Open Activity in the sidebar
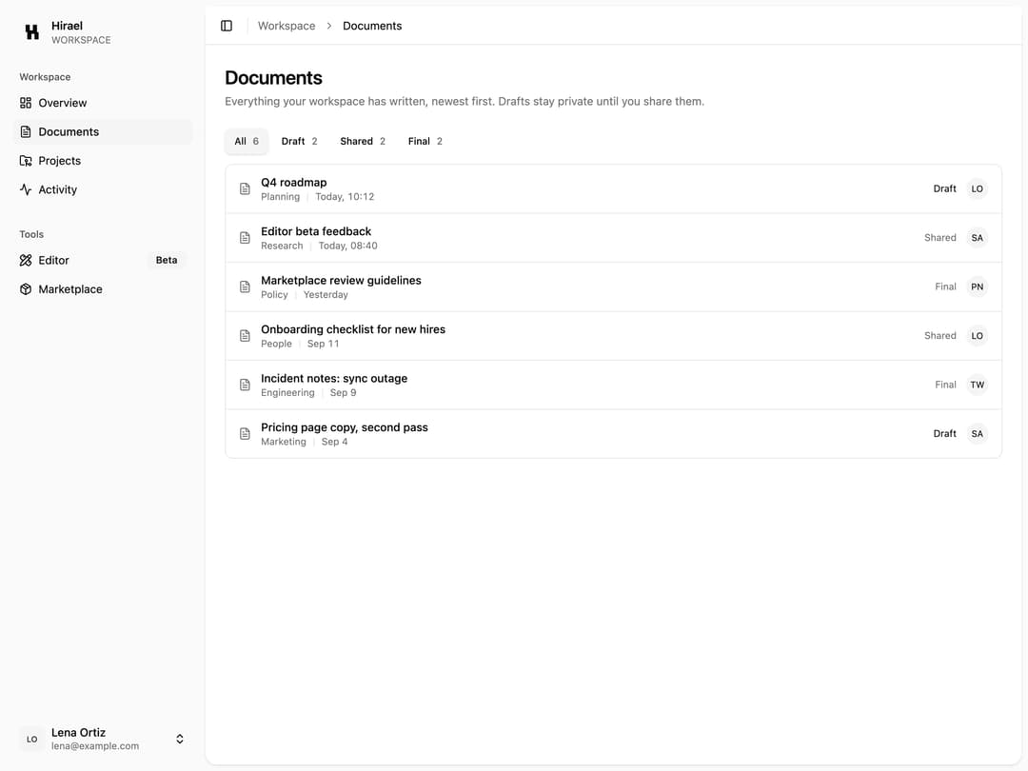 [x=102, y=189]
